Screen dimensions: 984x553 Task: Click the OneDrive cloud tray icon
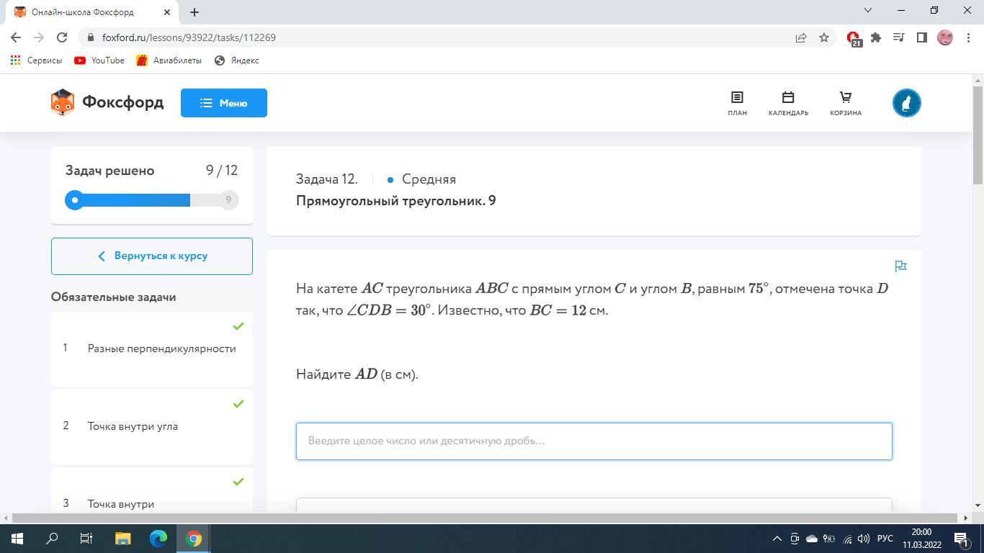[812, 539]
